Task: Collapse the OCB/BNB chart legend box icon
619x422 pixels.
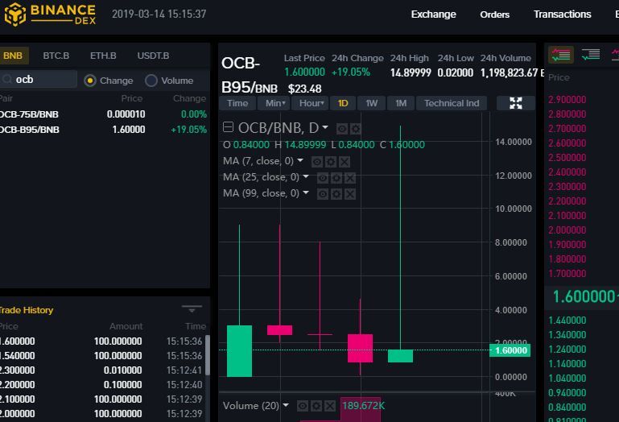Action: (228, 126)
